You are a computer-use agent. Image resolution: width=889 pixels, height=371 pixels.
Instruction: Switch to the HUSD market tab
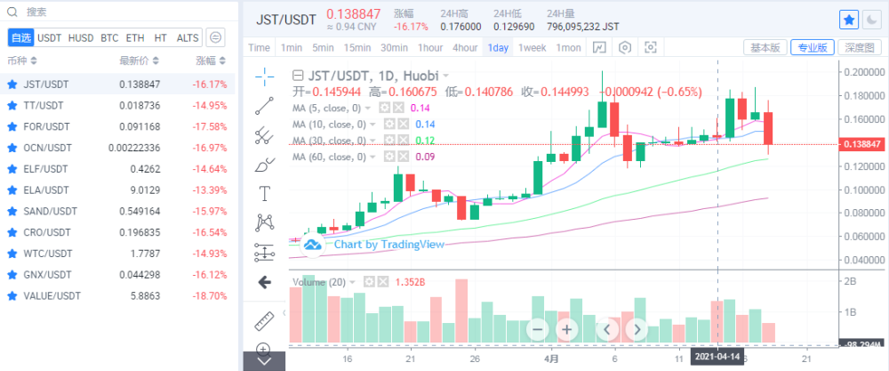[x=81, y=38]
